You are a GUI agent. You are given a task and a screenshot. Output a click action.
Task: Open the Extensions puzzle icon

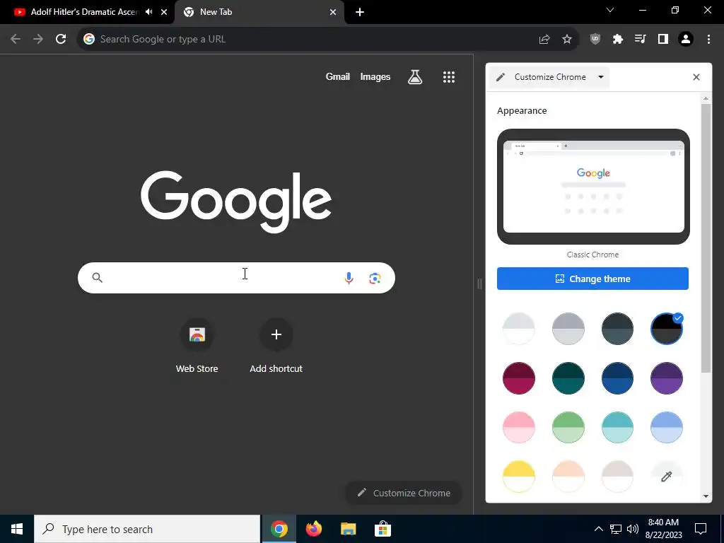coord(618,40)
